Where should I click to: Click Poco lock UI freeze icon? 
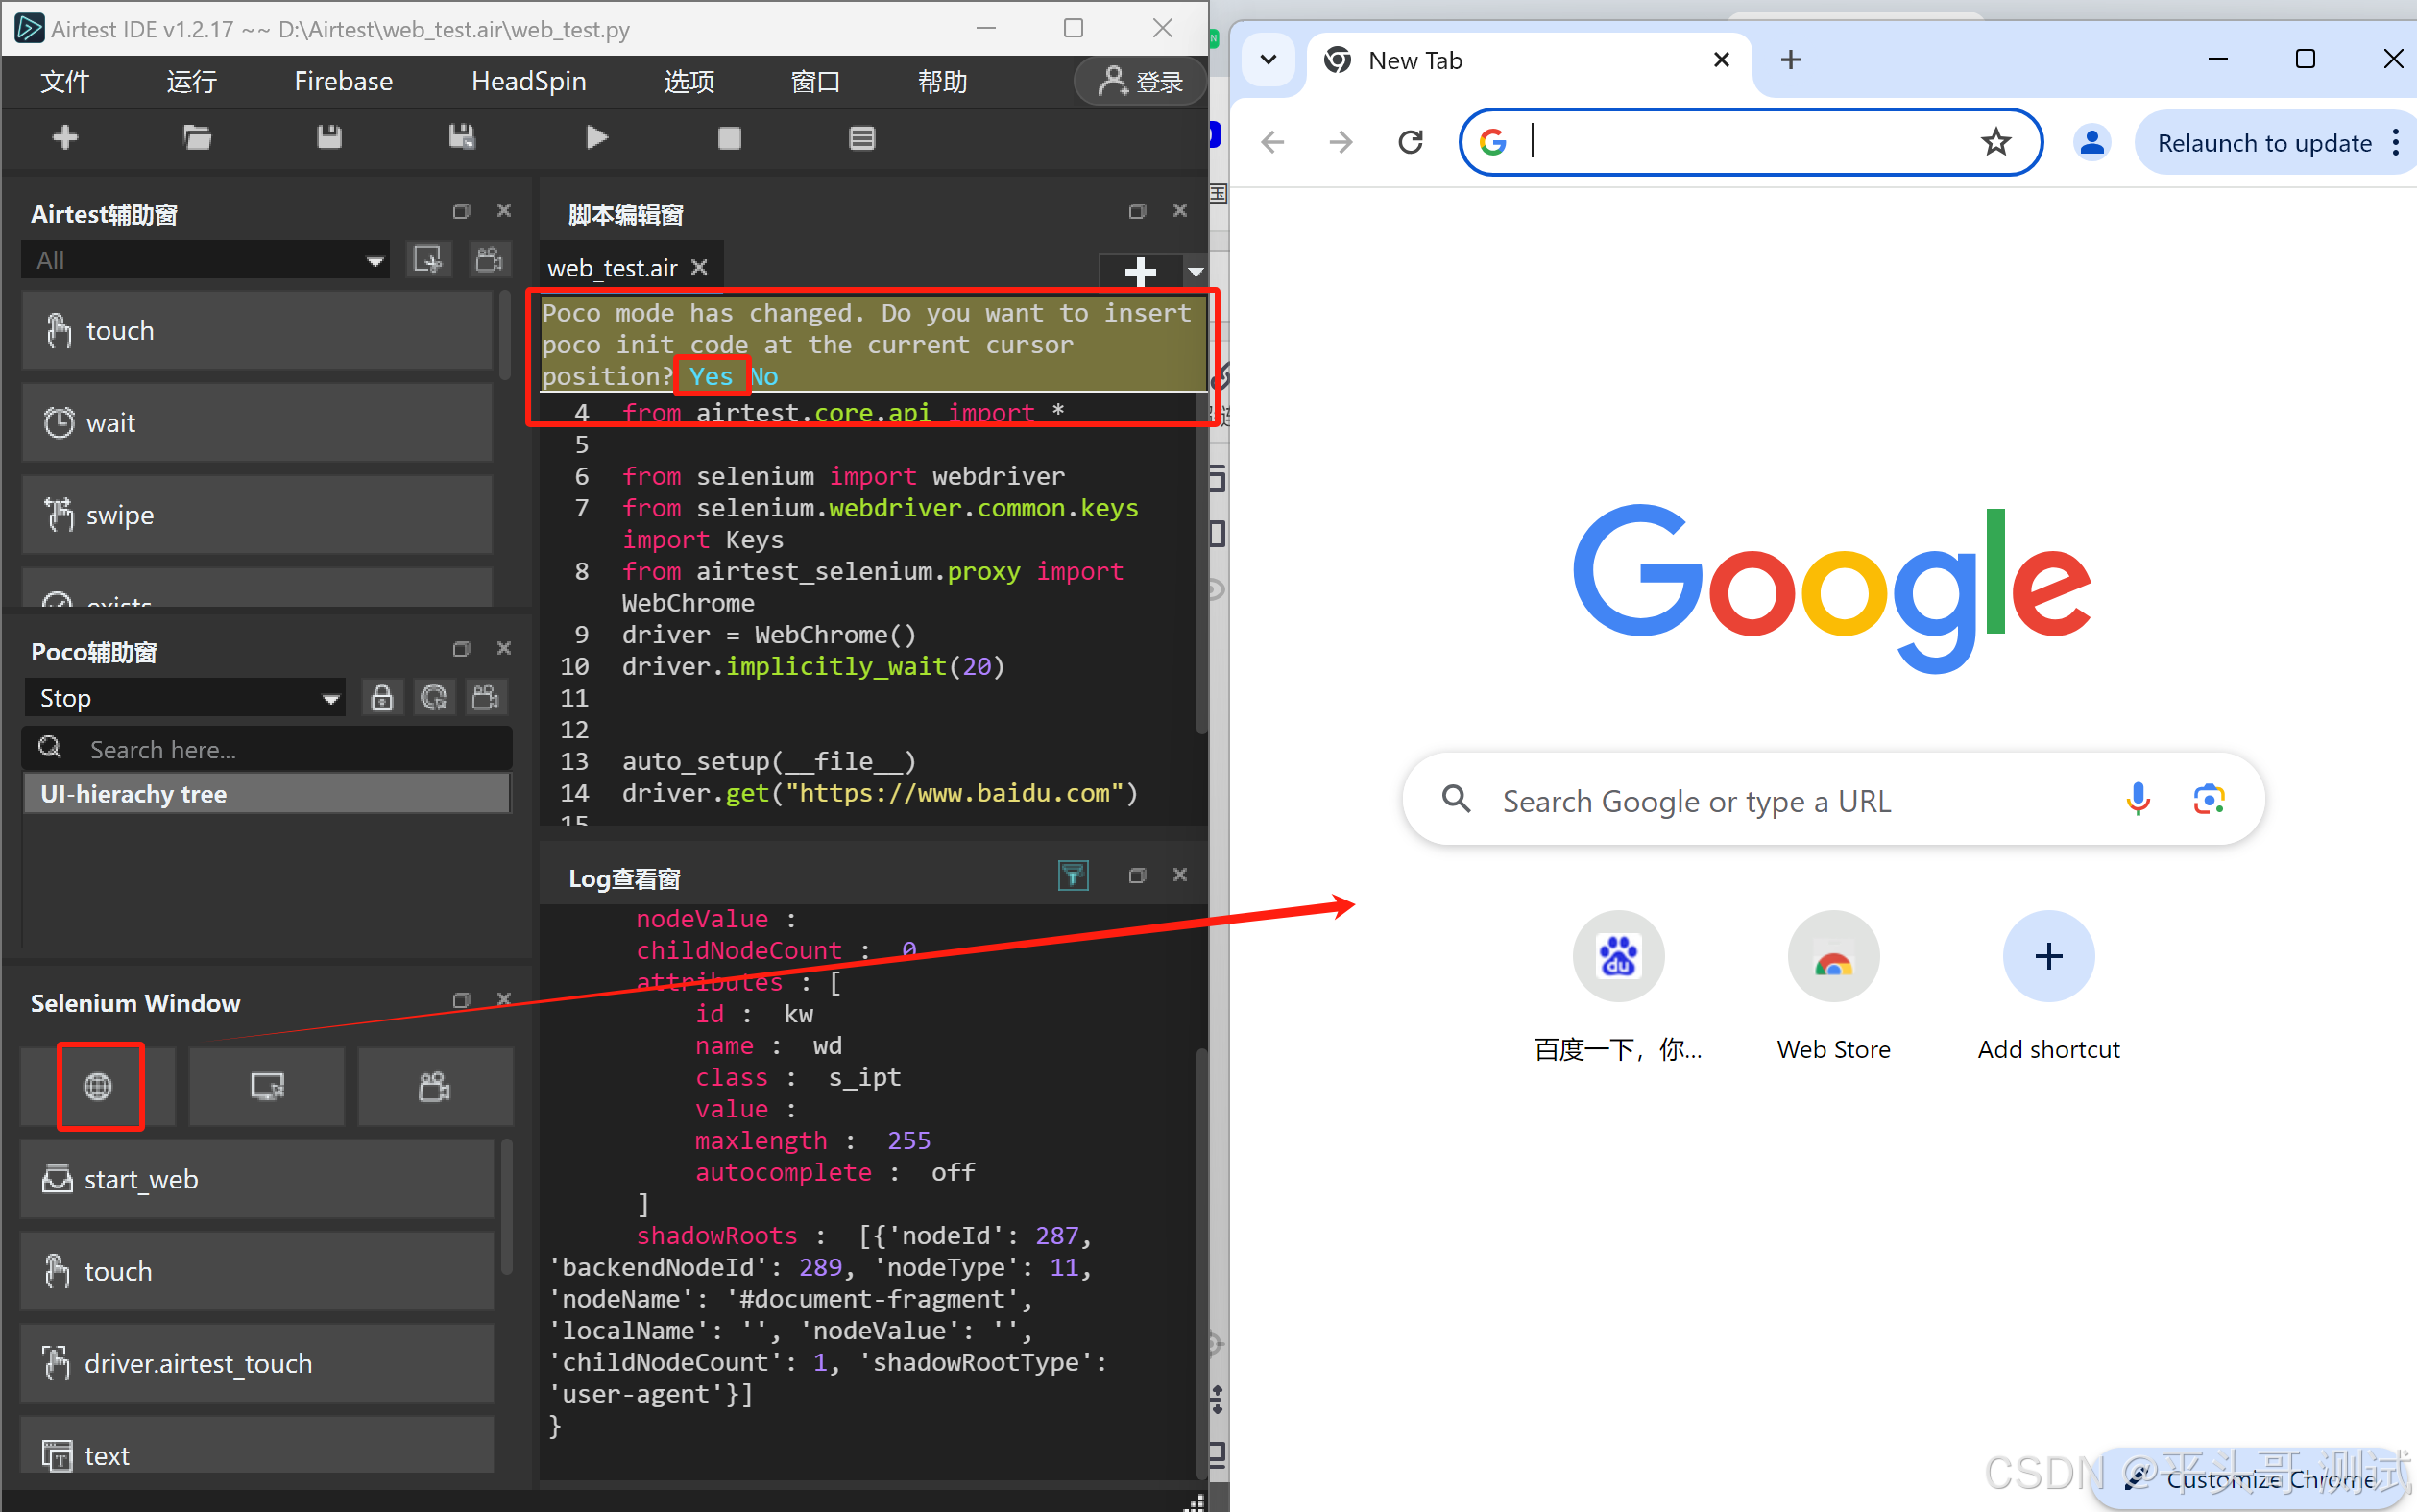pos(382,697)
